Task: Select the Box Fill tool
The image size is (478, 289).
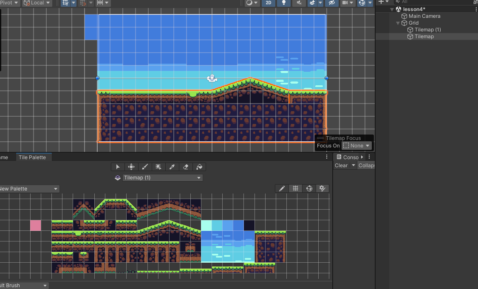Action: 158,166
